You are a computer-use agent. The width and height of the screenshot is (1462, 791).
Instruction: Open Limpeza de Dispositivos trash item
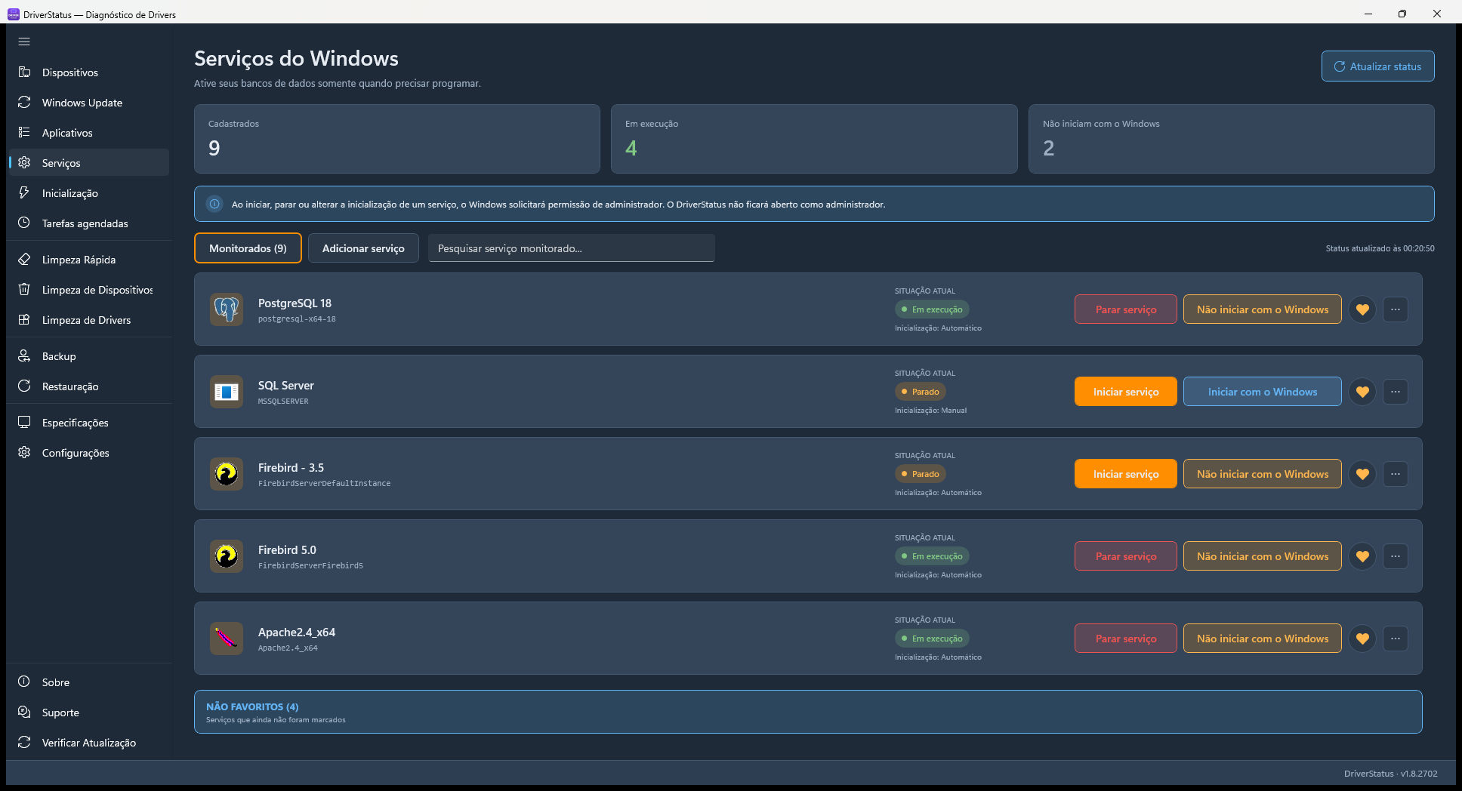(x=89, y=290)
